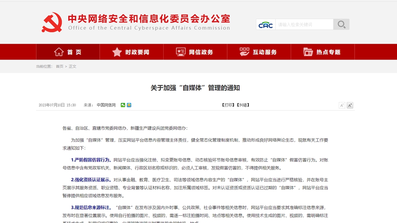The width and height of the screenshot is (397, 223).
Task: Click the CAC logo beside search box
Action: coord(266,25)
